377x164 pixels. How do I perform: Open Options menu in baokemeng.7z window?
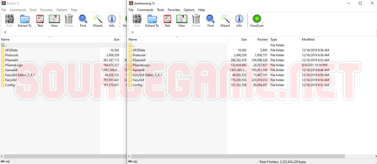point(189,10)
